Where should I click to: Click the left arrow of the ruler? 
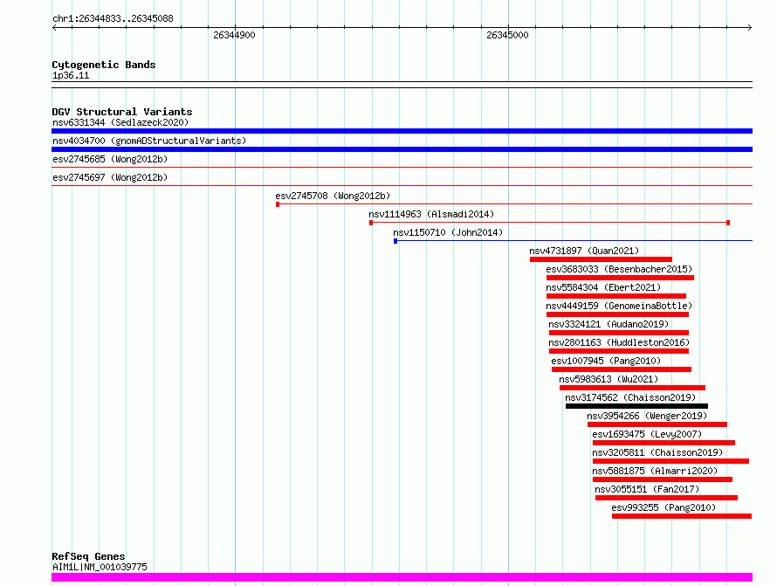(54, 27)
